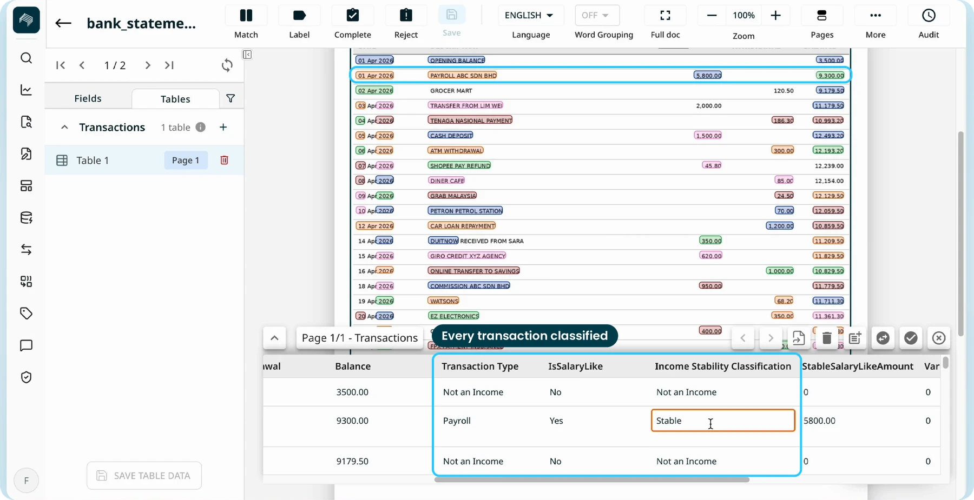Switch to the Fields tab
The height and width of the screenshot is (500, 974).
[88, 98]
